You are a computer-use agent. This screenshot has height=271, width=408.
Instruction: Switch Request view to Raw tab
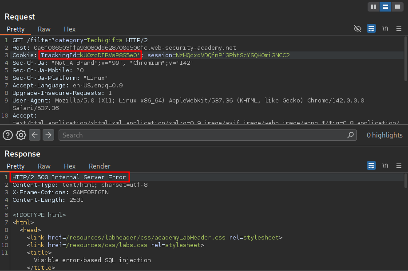44,29
